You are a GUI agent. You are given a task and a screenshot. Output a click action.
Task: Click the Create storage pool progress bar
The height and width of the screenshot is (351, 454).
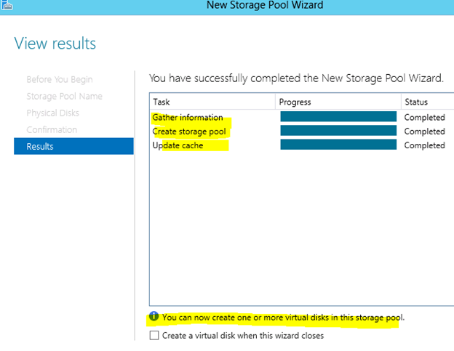click(338, 130)
